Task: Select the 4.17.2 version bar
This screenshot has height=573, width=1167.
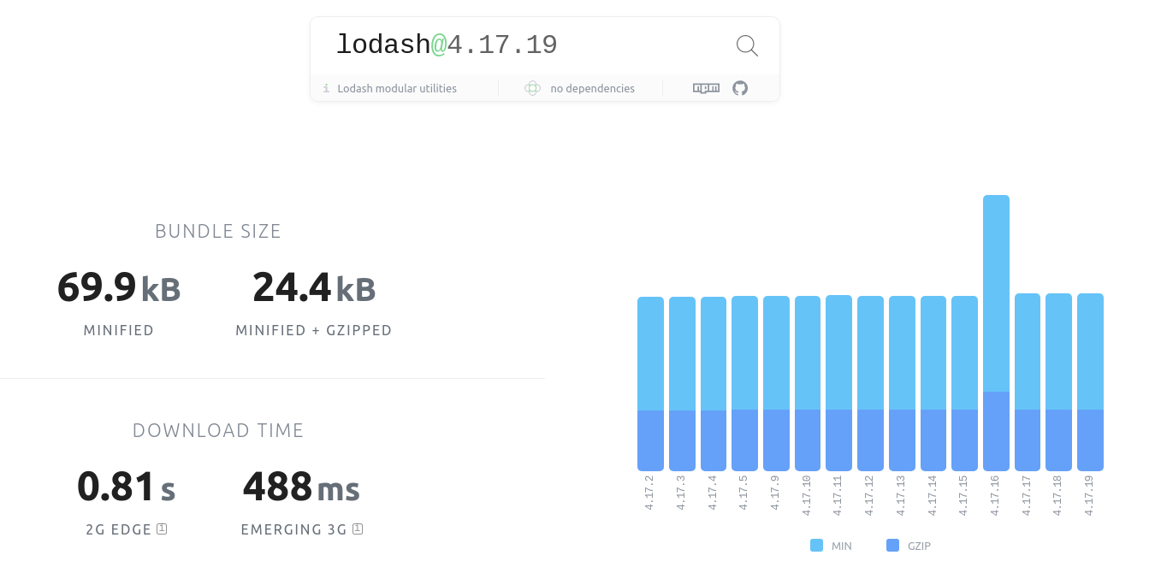Action: (650, 384)
